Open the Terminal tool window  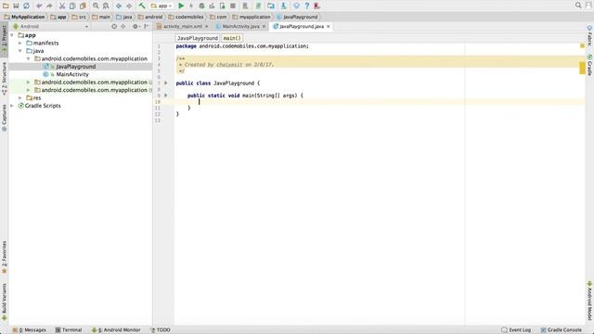tap(69, 330)
